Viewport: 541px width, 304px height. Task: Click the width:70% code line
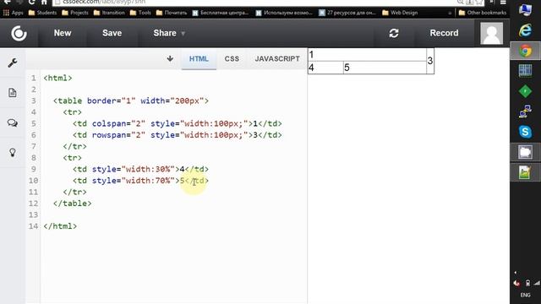tap(140, 180)
